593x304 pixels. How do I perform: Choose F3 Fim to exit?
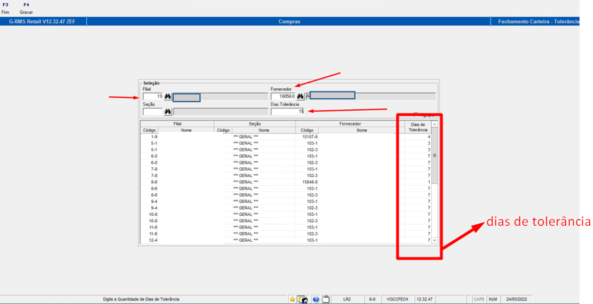(5, 8)
